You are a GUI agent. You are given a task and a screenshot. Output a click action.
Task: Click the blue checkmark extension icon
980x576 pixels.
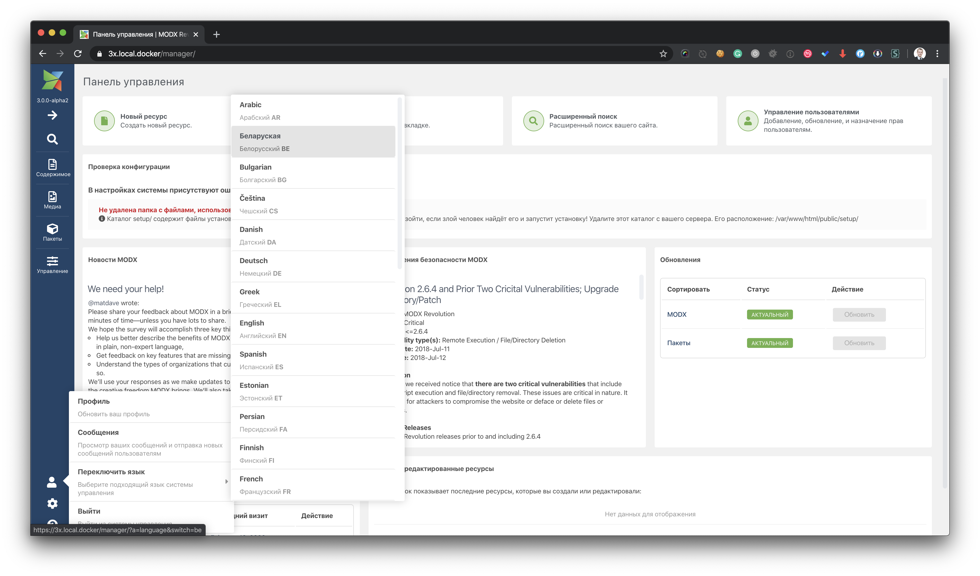[x=825, y=54]
